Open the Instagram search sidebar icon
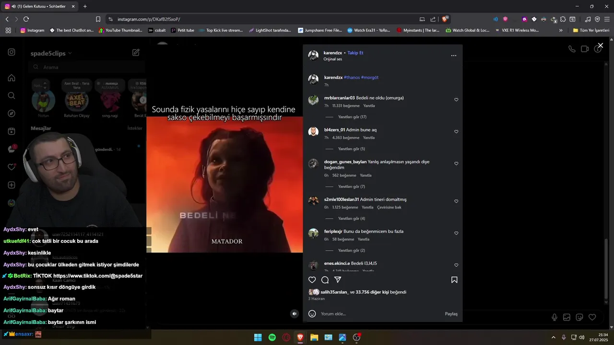This screenshot has width=614, height=345. tap(12, 95)
